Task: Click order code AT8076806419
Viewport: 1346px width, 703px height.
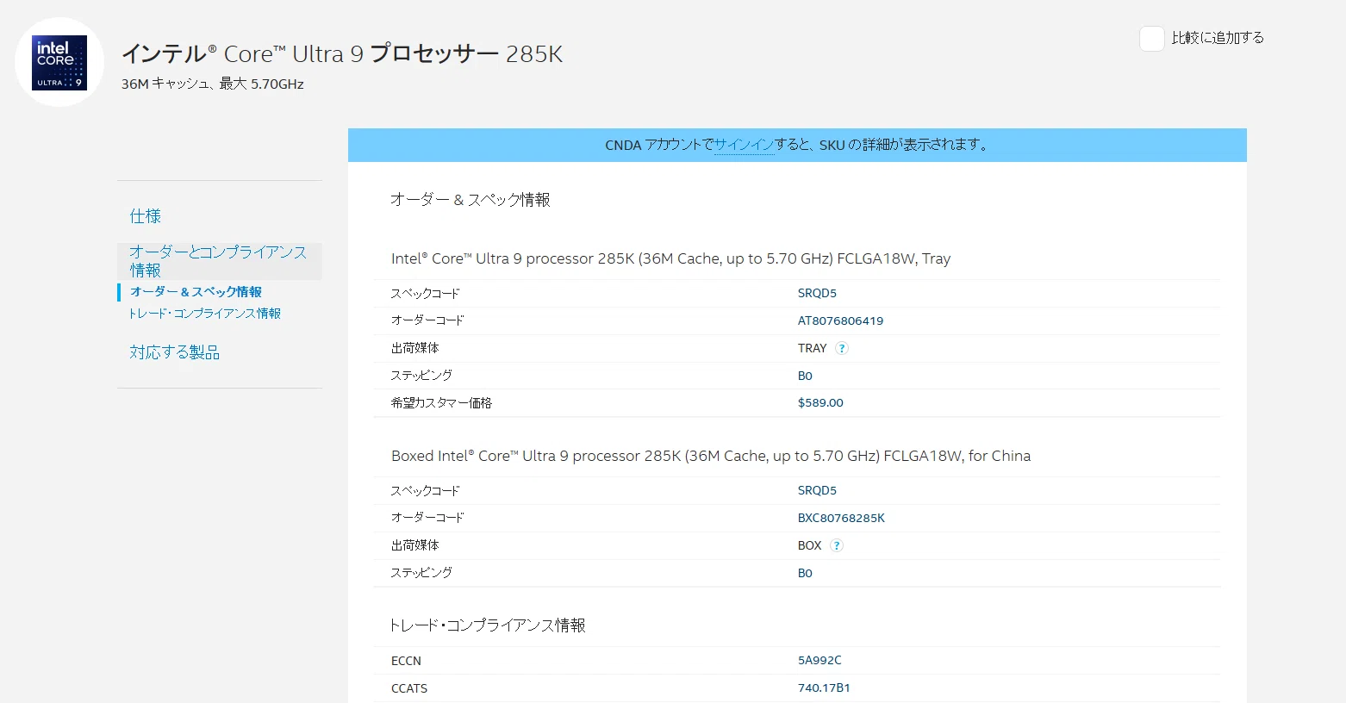Action: coord(840,320)
